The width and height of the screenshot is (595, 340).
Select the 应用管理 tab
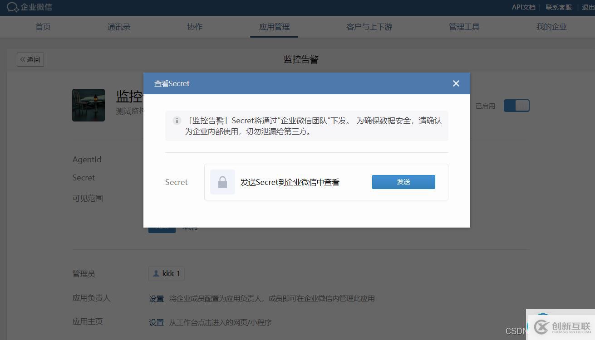tap(274, 27)
